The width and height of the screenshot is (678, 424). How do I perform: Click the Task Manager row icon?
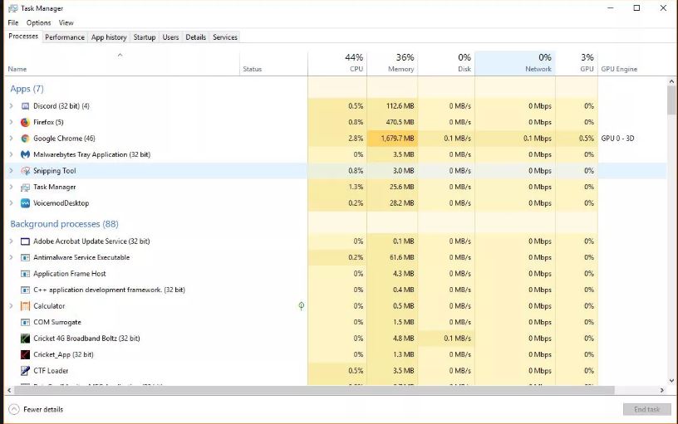pos(25,187)
